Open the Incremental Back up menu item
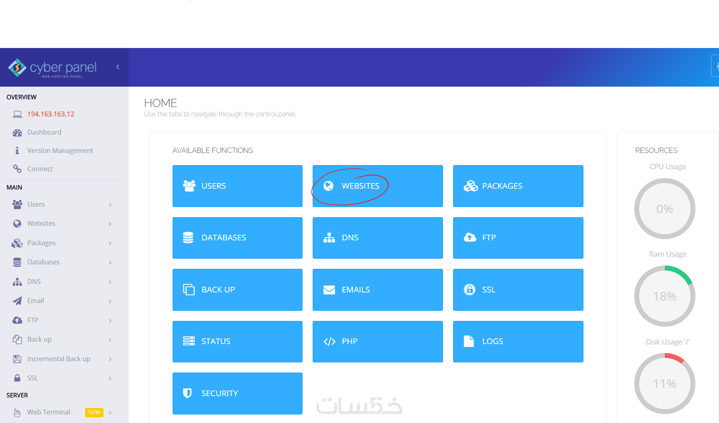 (59, 359)
